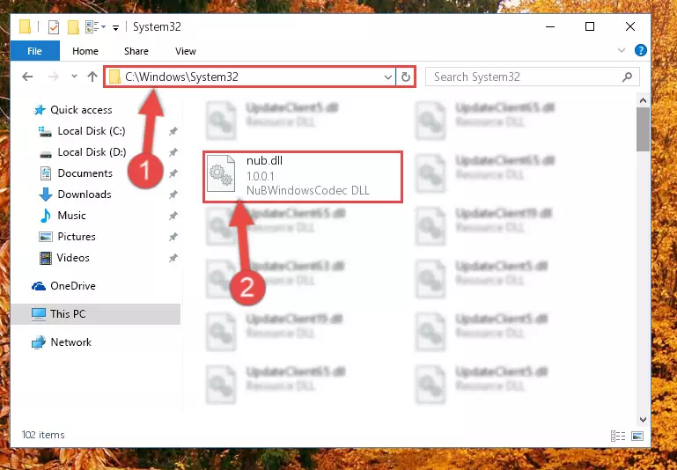Click the pin icon next to Downloads
Viewport: 677px width, 470px height.
pyautogui.click(x=173, y=195)
